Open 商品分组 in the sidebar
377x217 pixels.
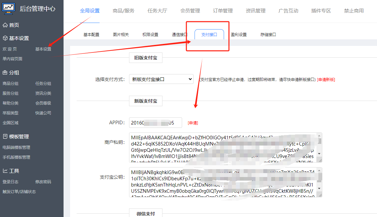(x=10, y=84)
